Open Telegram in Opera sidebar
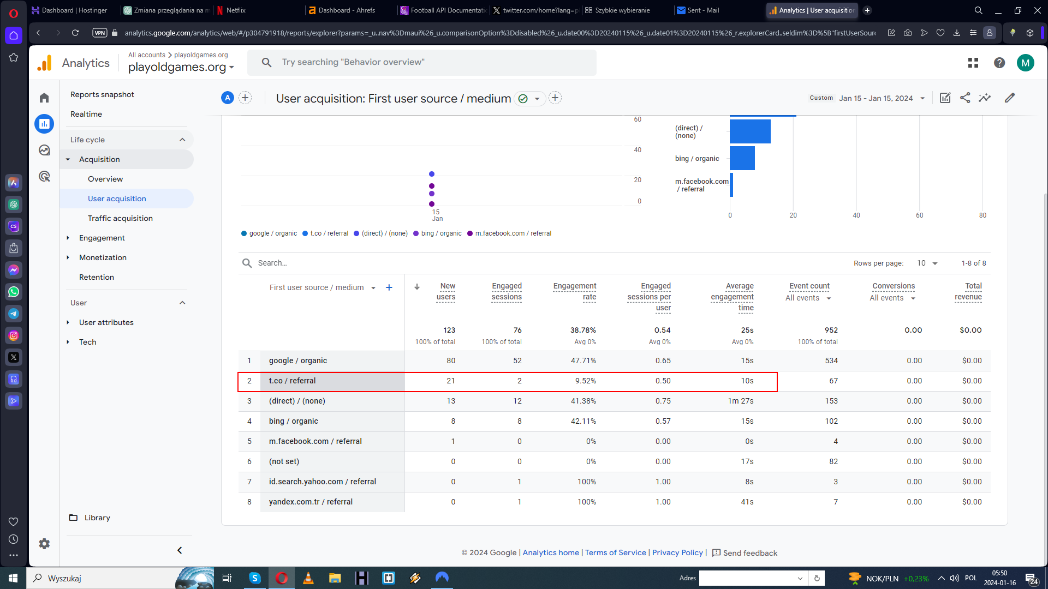The width and height of the screenshot is (1048, 589). (x=14, y=314)
